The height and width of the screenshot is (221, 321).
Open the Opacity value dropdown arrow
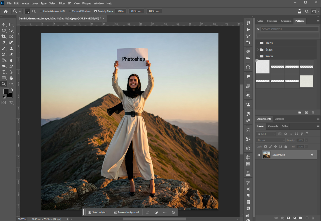(x=307, y=140)
